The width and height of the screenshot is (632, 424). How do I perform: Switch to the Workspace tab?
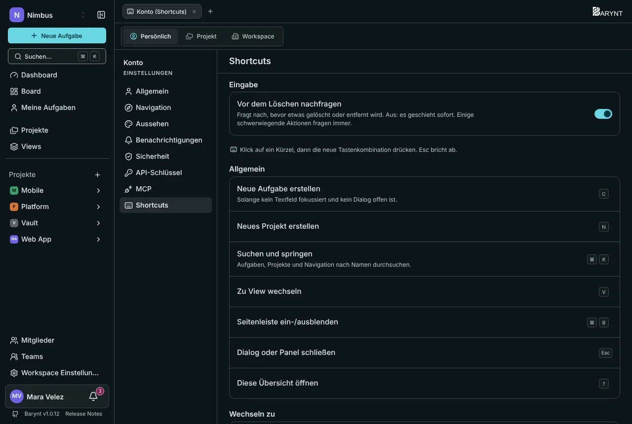(253, 36)
